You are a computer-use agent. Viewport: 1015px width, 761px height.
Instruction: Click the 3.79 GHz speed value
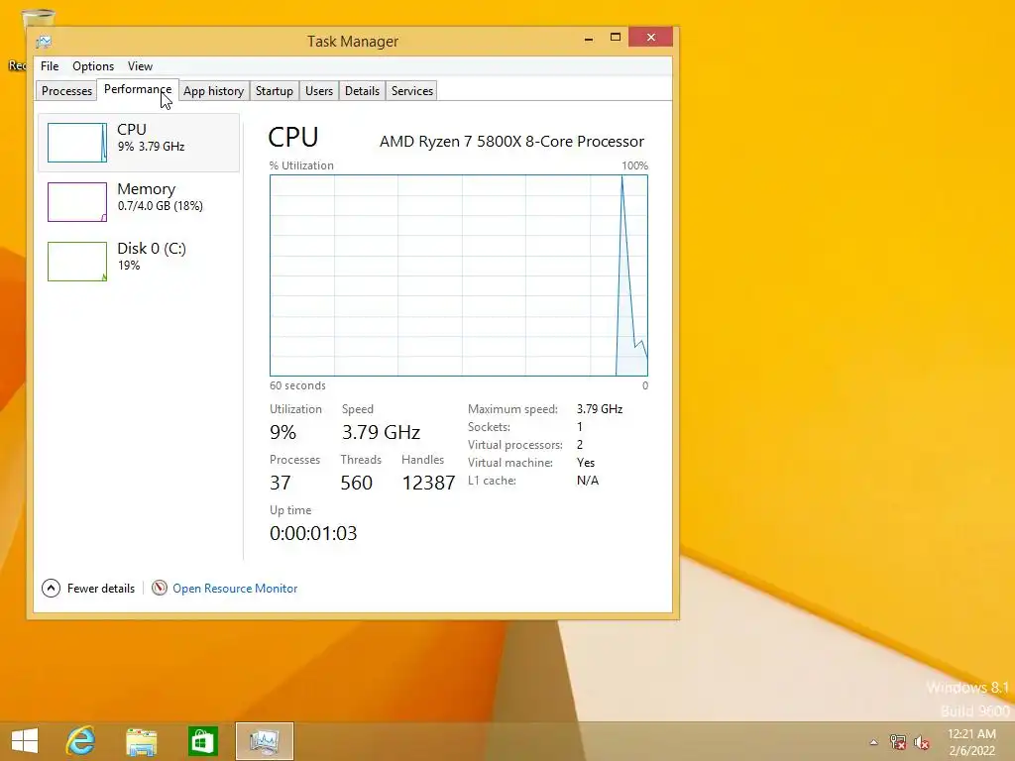click(382, 432)
